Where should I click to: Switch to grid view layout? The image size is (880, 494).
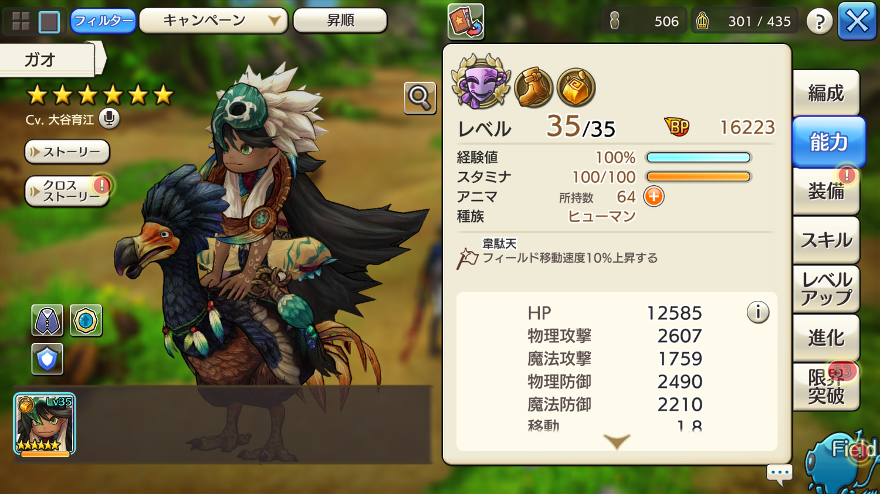[21, 22]
